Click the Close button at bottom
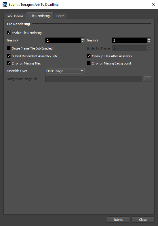This screenshot has height=226, width=158. [143, 220]
